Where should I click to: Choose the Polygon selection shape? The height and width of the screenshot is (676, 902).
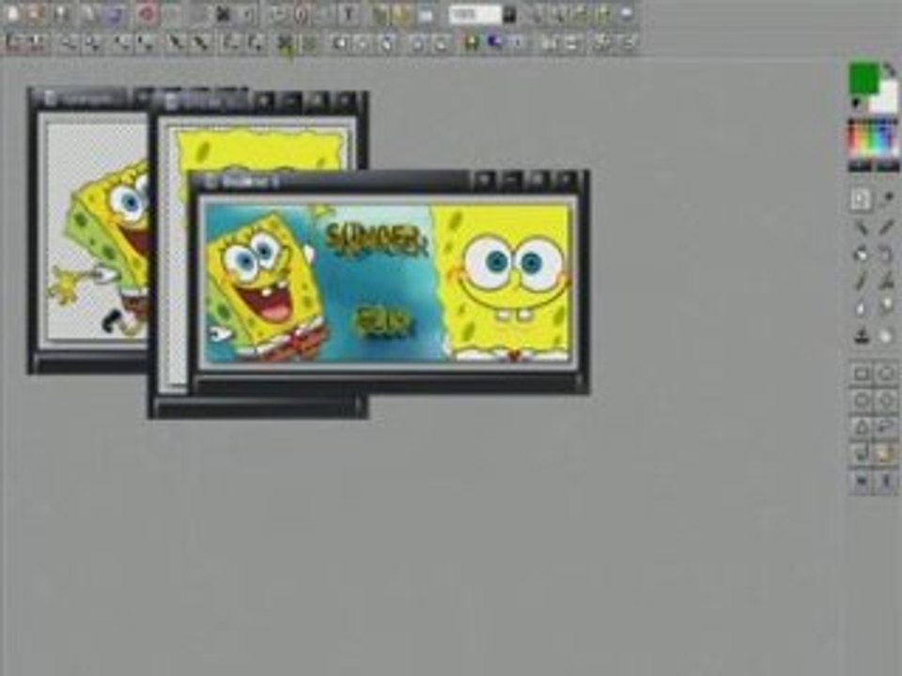pyautogui.click(x=862, y=453)
